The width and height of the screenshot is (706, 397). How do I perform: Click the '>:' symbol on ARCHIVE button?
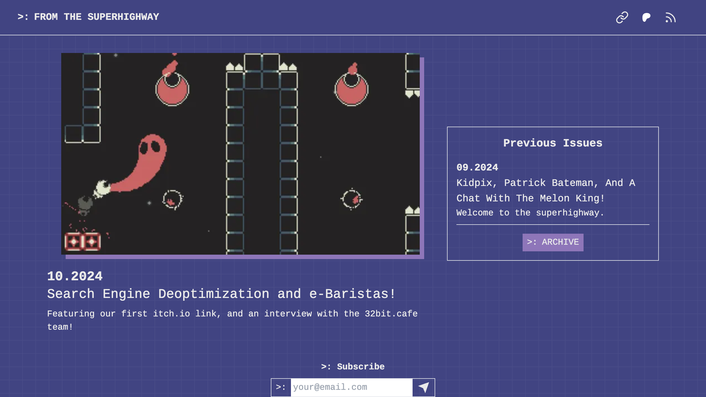point(531,242)
